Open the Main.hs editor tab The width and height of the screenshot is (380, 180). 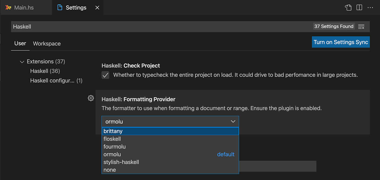click(x=24, y=8)
